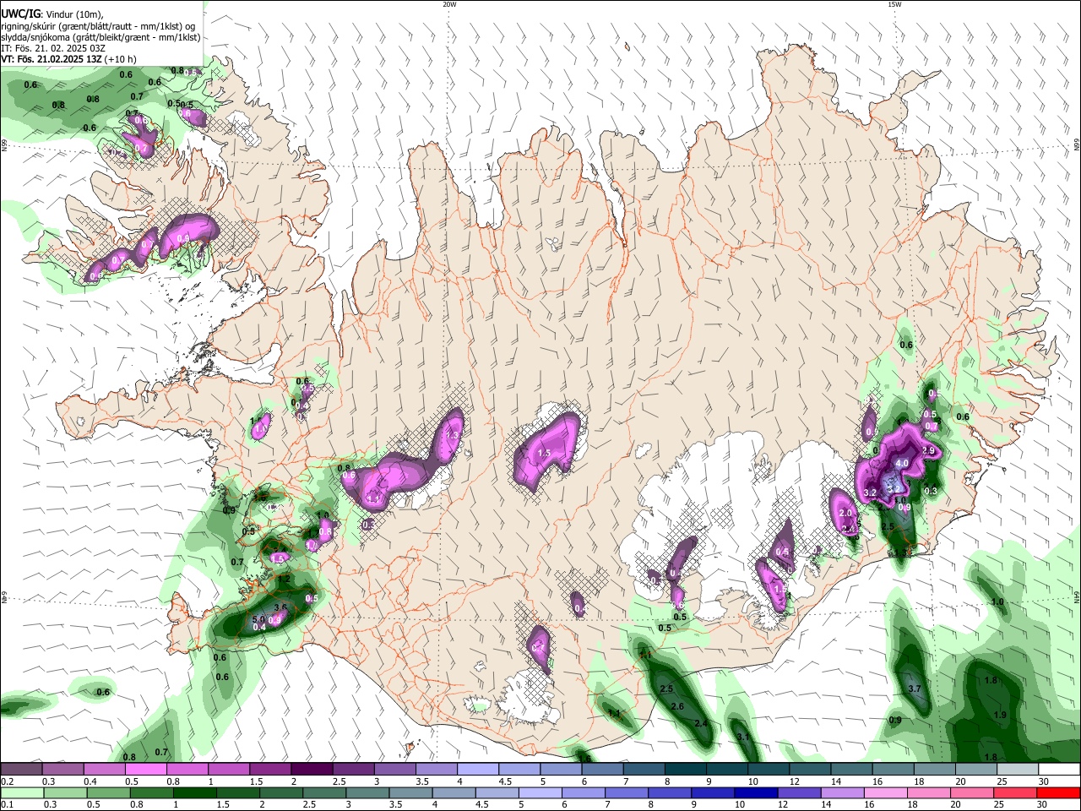
Task: Click the '3.6' precipitation value in the southwest
Action: (281, 607)
